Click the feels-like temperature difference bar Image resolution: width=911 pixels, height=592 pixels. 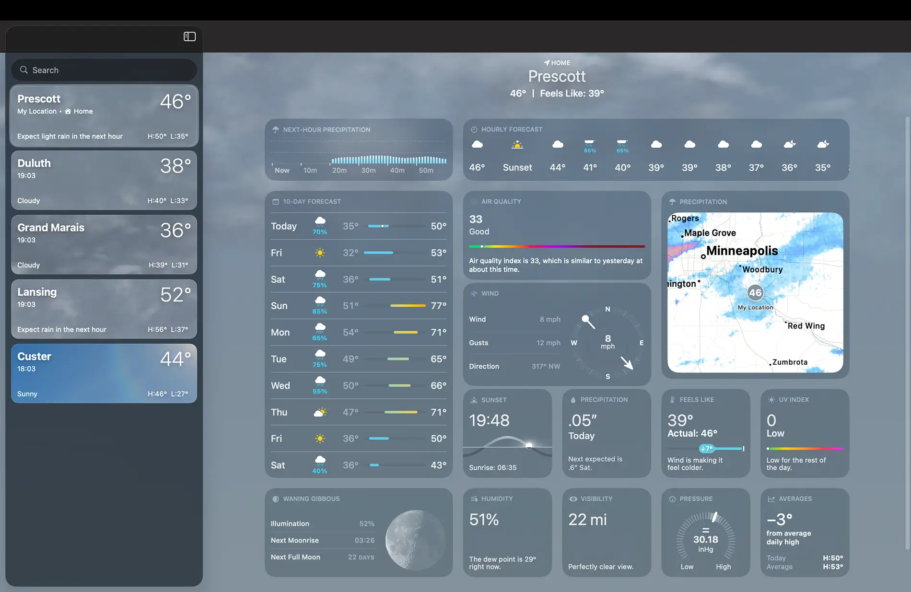(x=705, y=449)
